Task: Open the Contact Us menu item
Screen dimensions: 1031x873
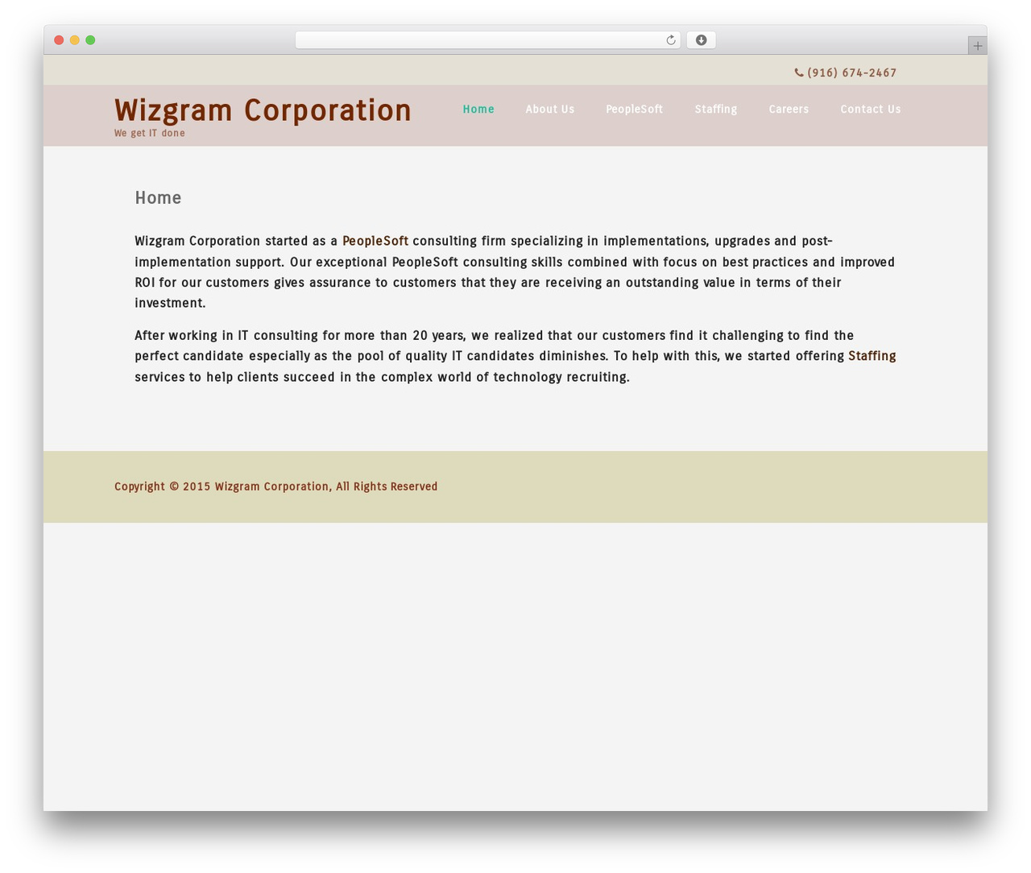Action: pos(871,110)
